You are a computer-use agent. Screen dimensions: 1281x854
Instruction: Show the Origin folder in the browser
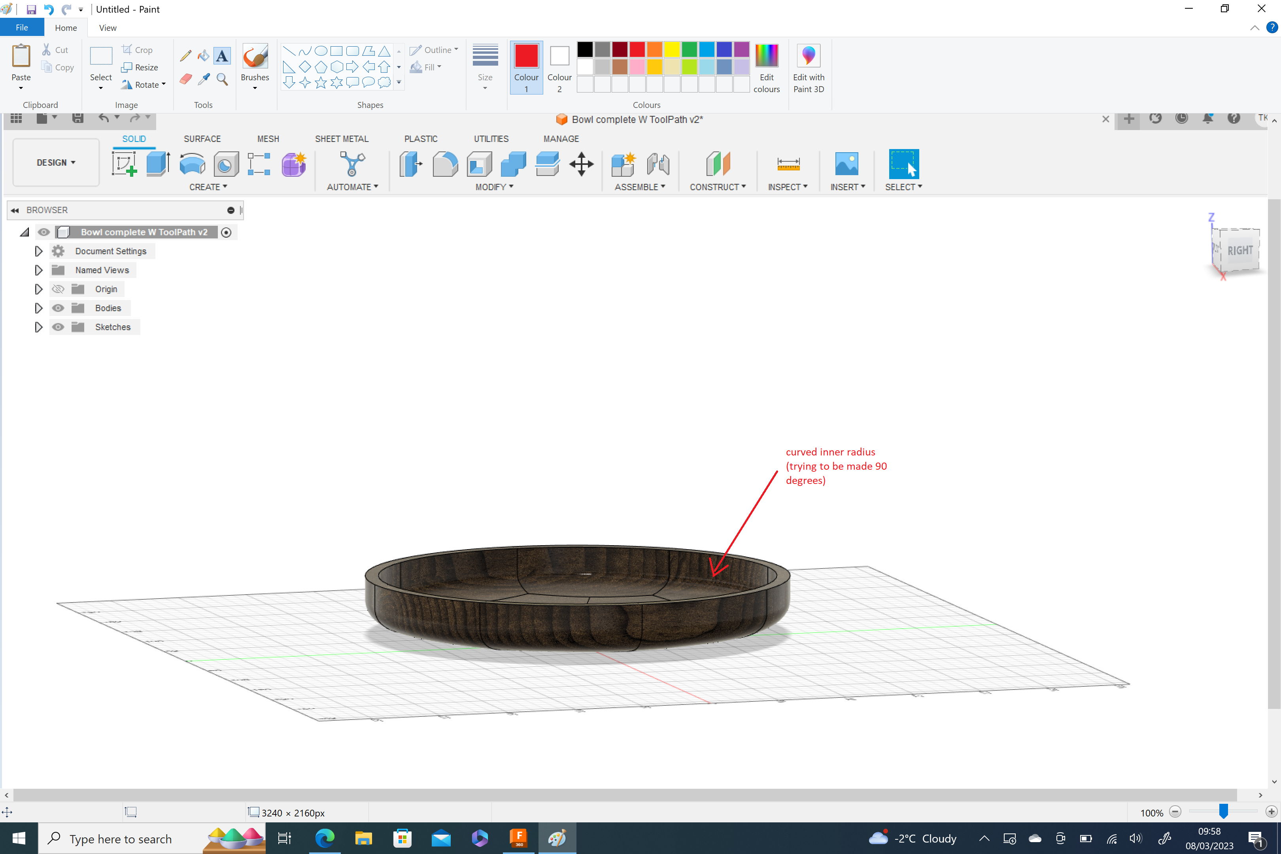point(58,289)
